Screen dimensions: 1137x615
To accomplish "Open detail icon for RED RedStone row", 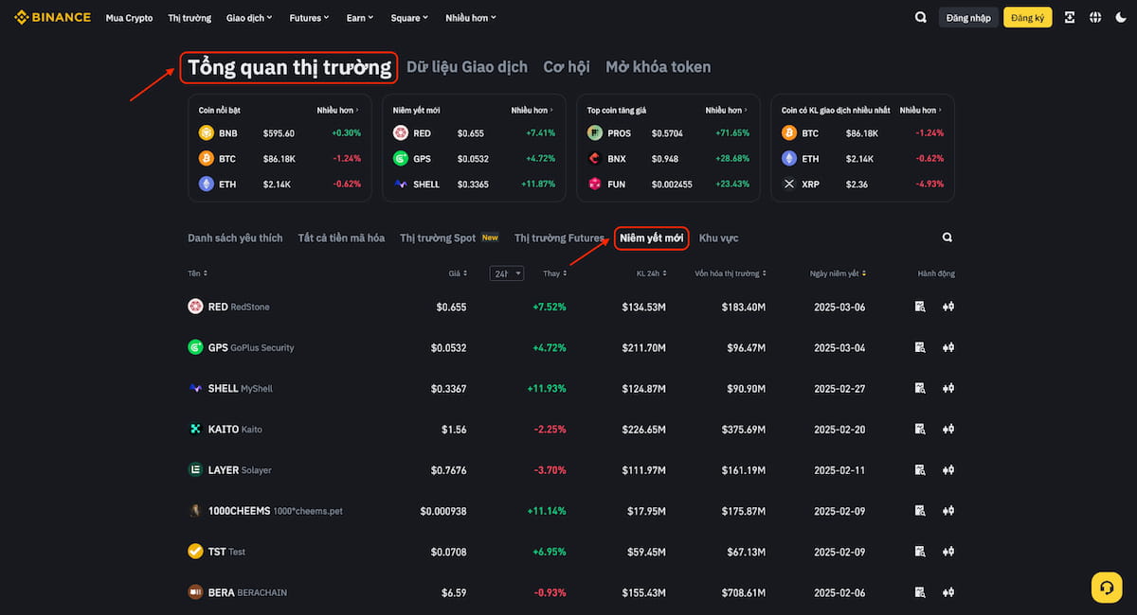I will pyautogui.click(x=920, y=307).
